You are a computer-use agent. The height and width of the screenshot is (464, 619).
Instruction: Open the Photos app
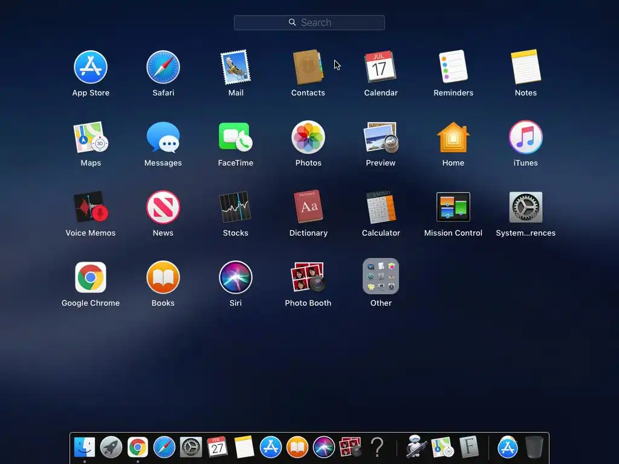[308, 137]
